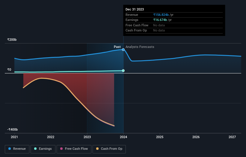This screenshot has height=157, width=246.
Task: Click the orange Cash From Op legend dot
Action: click(97, 149)
